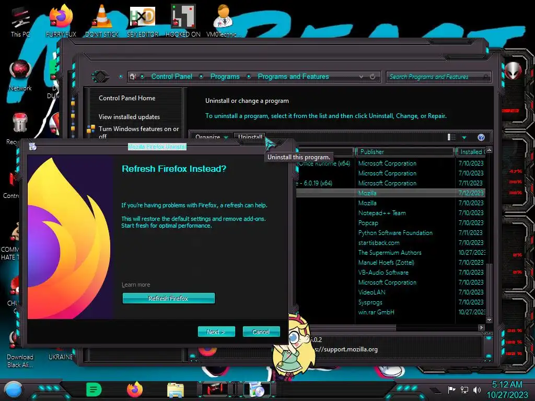
Task: Expand the address bar history dropdown
Action: point(362,77)
